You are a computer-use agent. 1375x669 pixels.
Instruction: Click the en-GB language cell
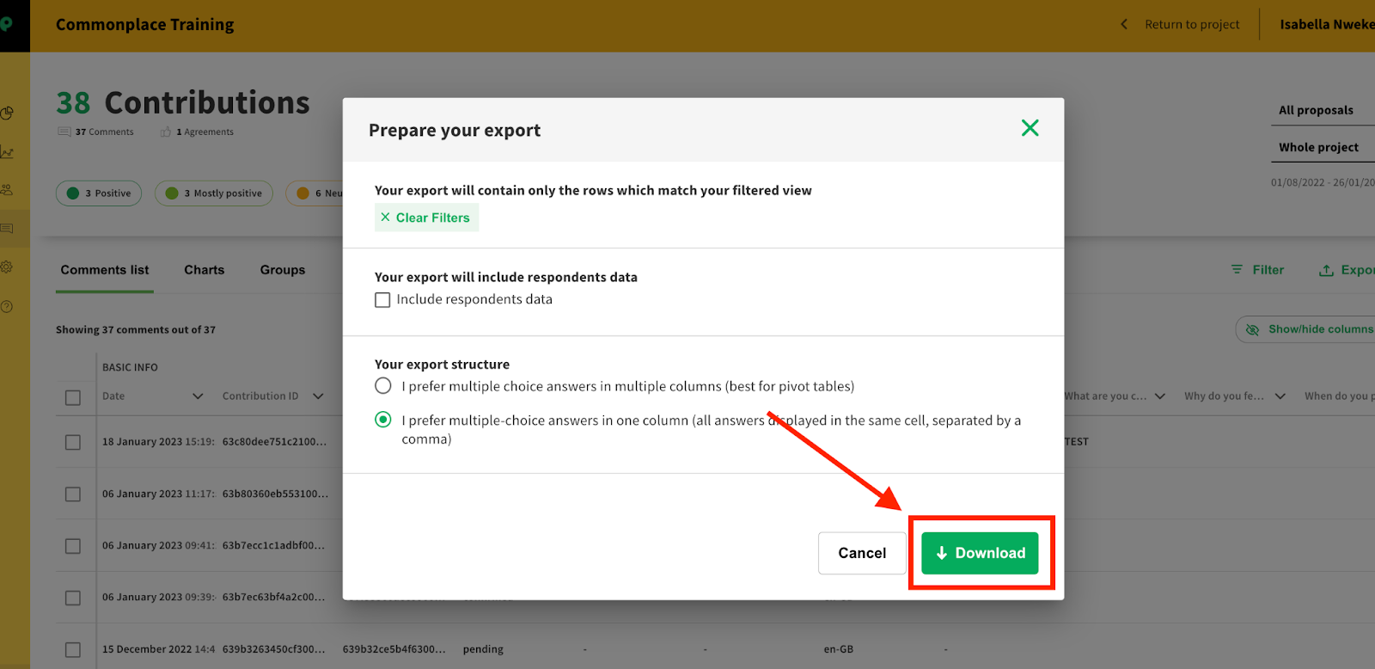point(839,649)
